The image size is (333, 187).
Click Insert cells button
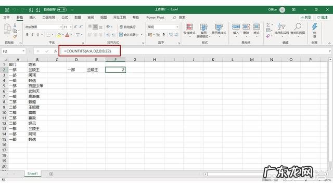click(x=236, y=30)
